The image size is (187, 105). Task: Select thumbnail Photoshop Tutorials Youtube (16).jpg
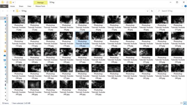[82, 36]
